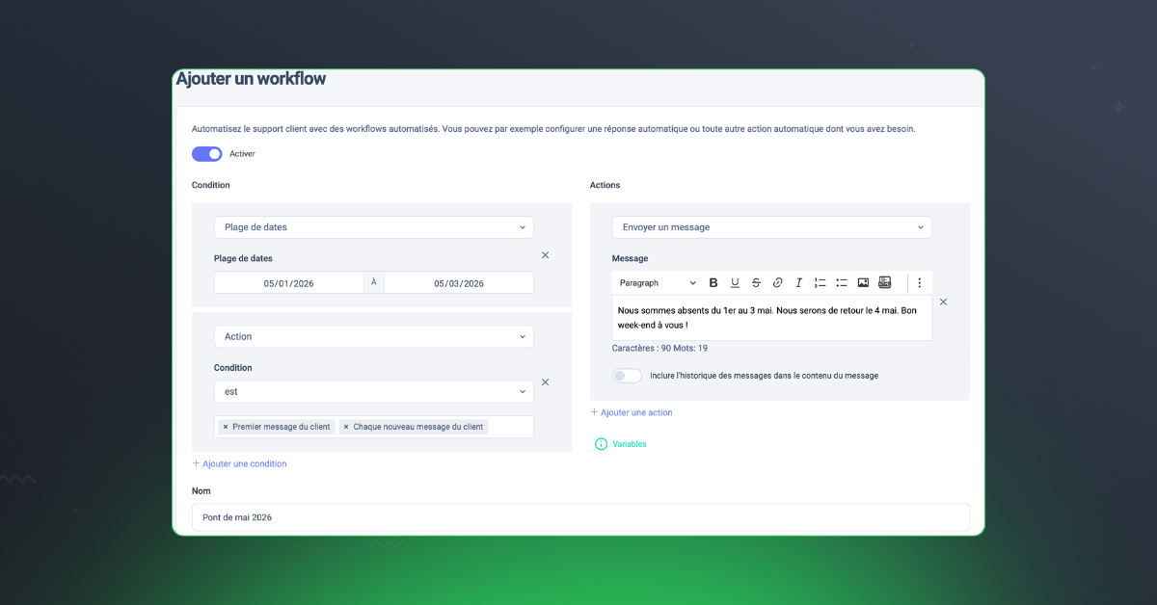
Task: Disable the Activer workflow switch
Action: [x=207, y=153]
